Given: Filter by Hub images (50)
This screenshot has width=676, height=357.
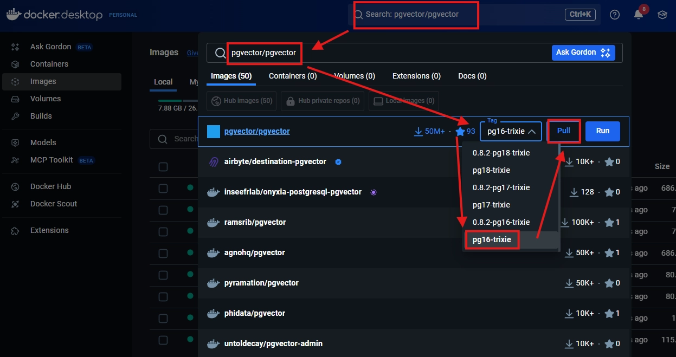Looking at the screenshot, I should 242,101.
